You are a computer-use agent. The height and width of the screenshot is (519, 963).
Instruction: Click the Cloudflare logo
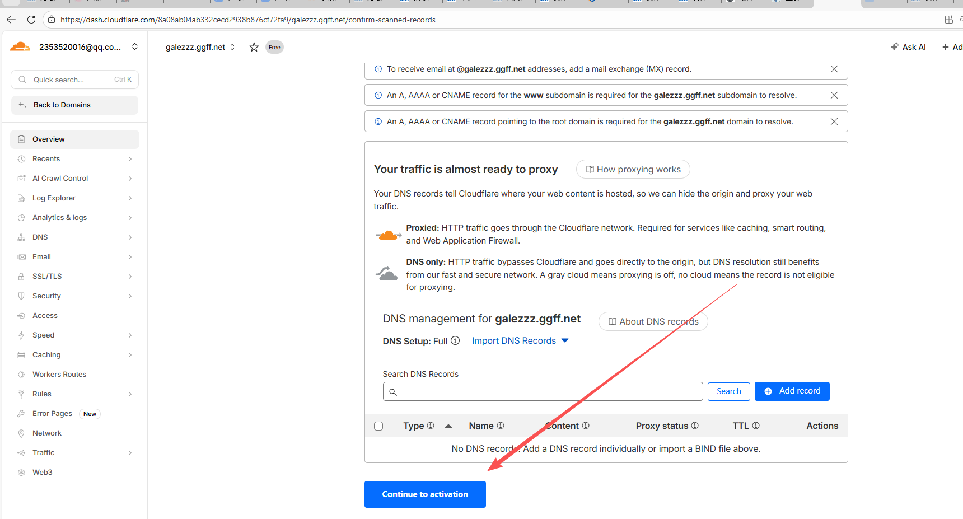click(x=20, y=47)
